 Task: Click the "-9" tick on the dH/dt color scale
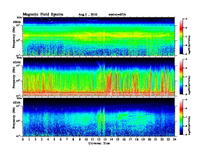(186, 54)
